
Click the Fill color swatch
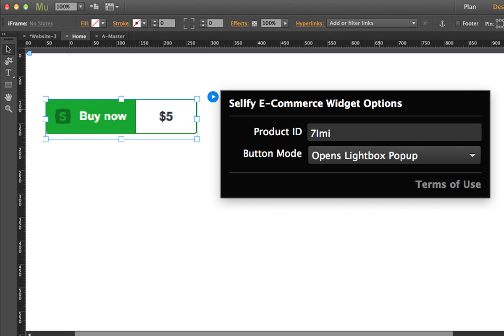(95, 24)
